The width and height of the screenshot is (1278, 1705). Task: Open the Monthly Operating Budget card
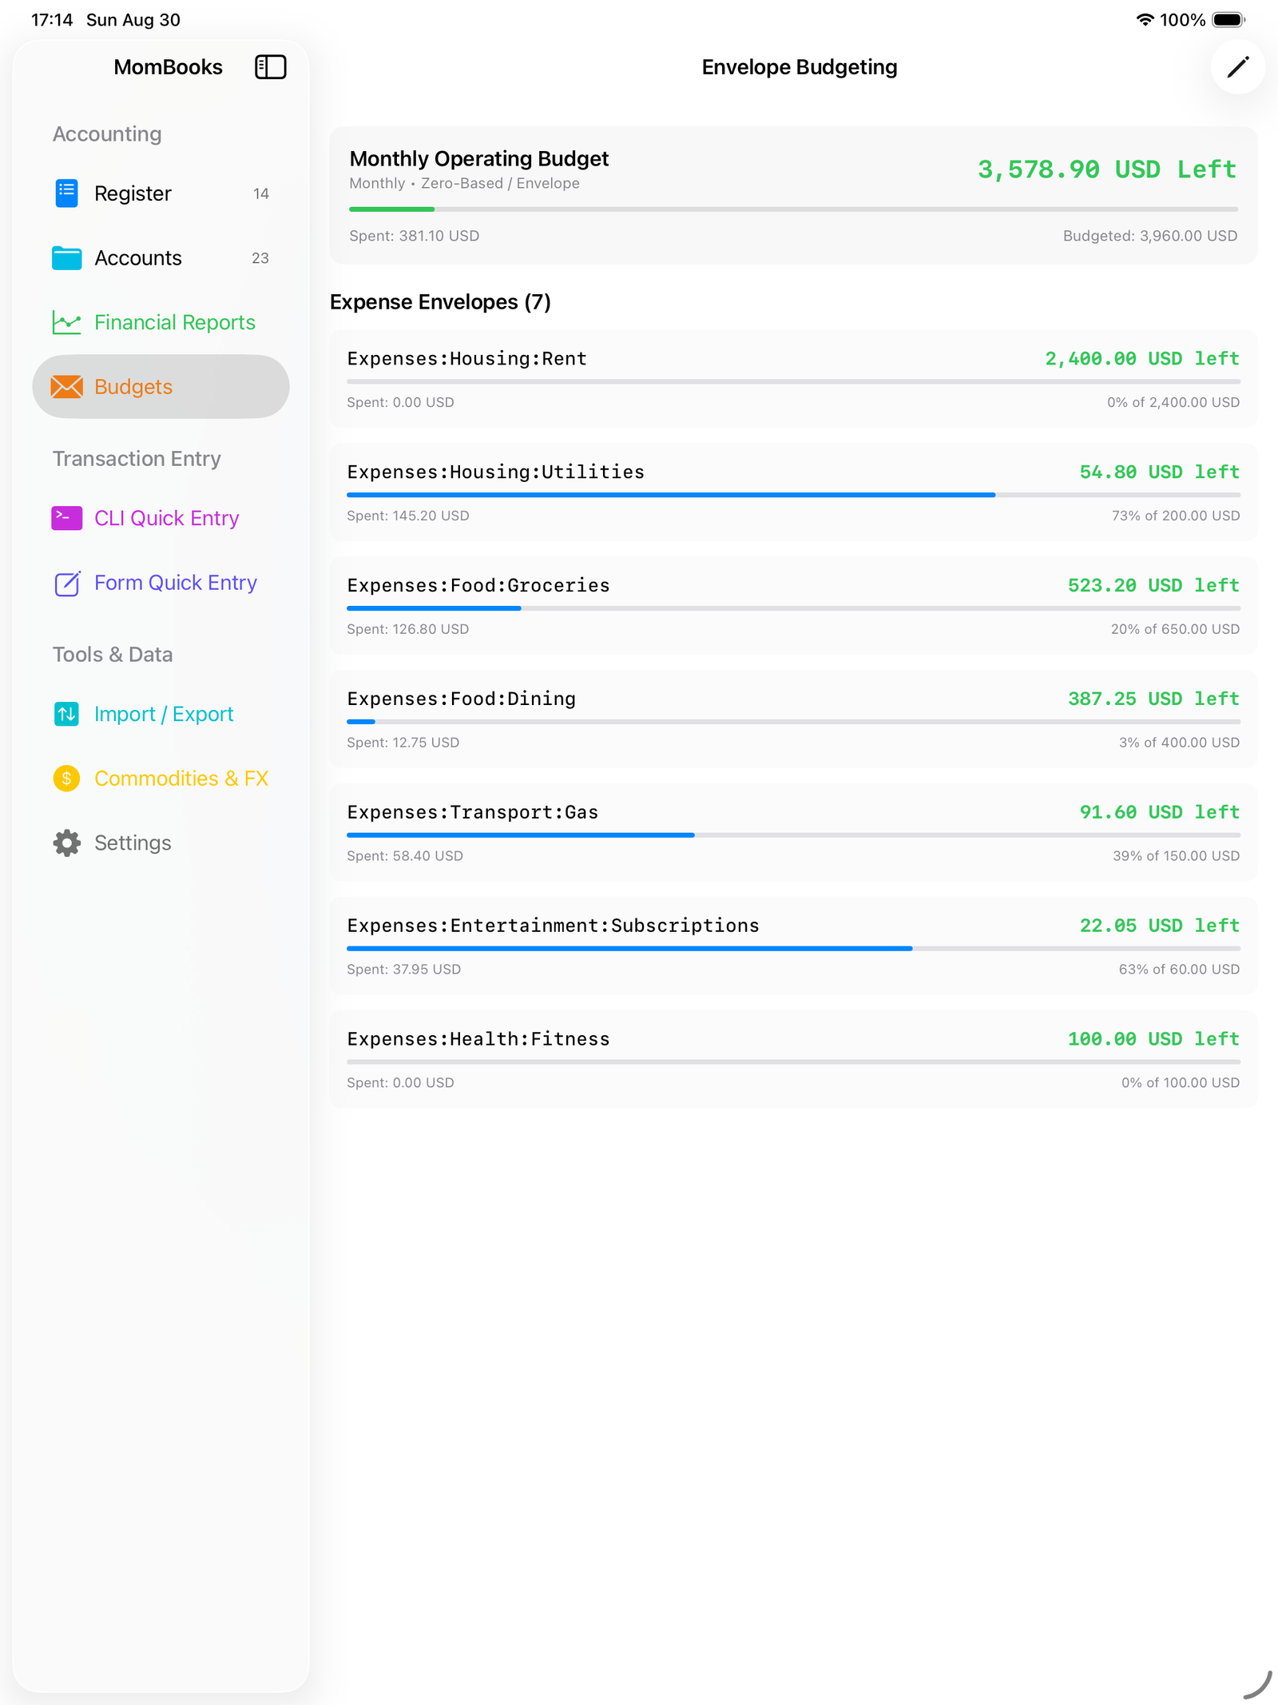[x=793, y=196]
